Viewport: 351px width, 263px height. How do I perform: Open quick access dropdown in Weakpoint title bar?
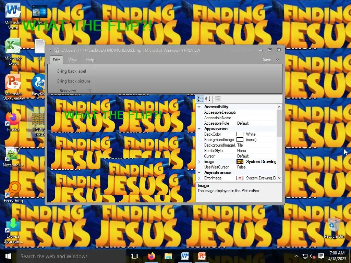point(50,50)
